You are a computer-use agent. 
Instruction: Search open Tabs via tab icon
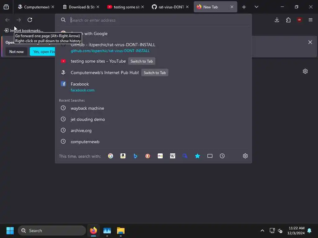(x=210, y=156)
